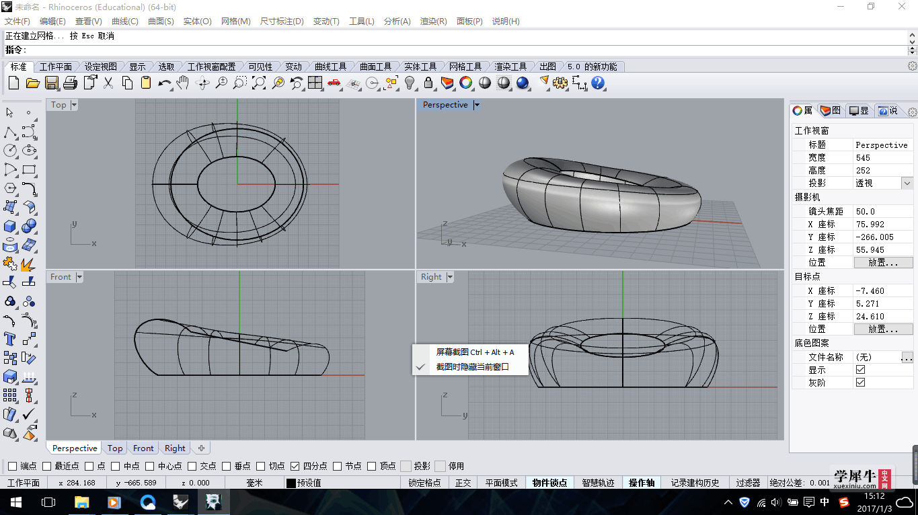
Task: Save the model with the floppy icon
Action: click(52, 83)
